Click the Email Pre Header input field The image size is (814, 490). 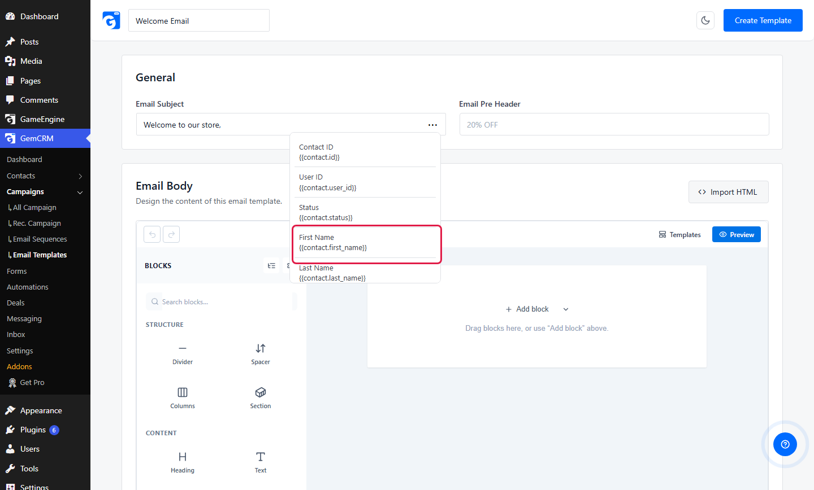click(614, 125)
